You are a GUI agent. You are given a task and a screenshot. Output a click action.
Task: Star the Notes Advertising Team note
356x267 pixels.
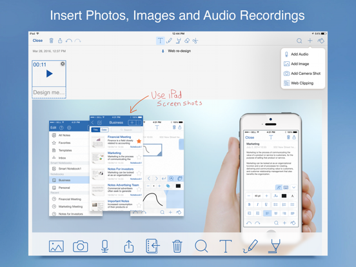pos(139,189)
